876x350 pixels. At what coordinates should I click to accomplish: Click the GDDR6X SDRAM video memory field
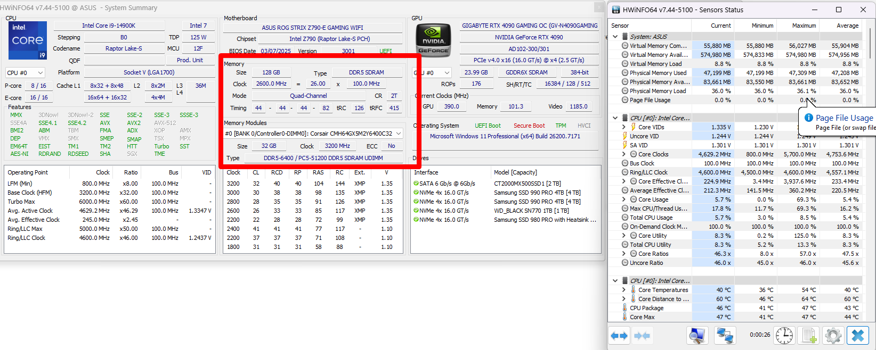(526, 72)
